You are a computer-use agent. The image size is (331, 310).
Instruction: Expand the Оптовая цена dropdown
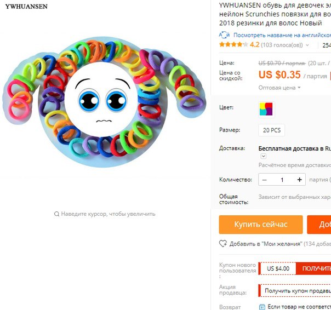tap(279, 88)
